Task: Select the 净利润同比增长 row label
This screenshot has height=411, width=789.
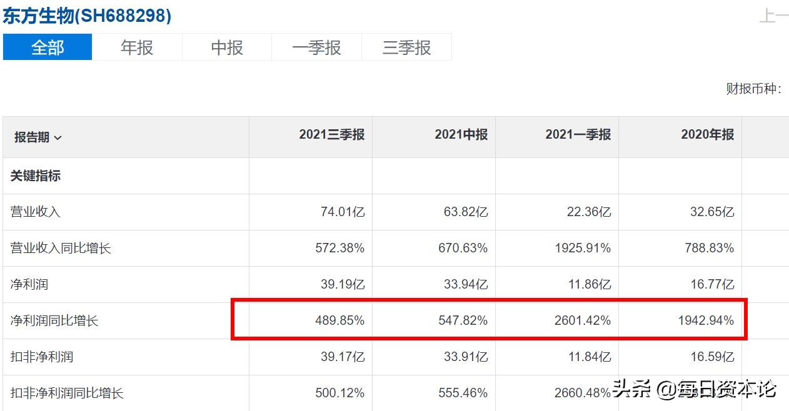Action: [54, 321]
